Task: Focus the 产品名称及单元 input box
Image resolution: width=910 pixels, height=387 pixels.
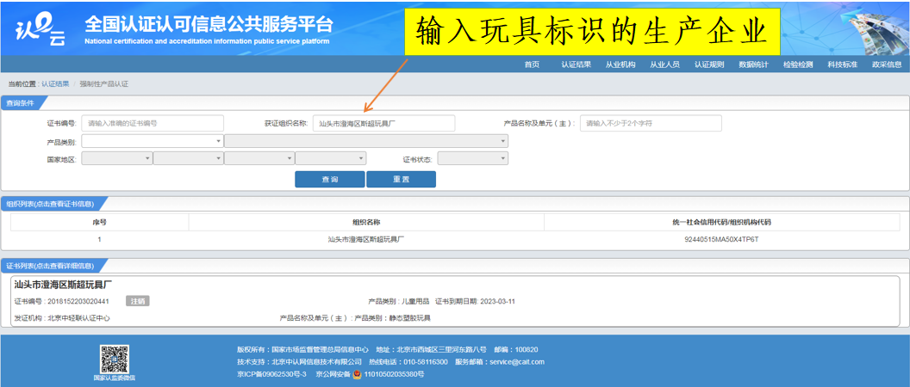Action: [651, 124]
